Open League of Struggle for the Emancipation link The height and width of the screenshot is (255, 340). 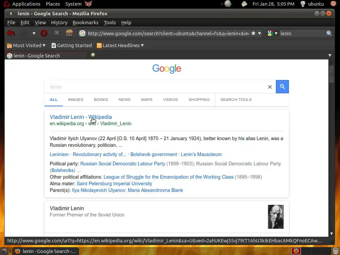pyautogui.click(x=168, y=177)
